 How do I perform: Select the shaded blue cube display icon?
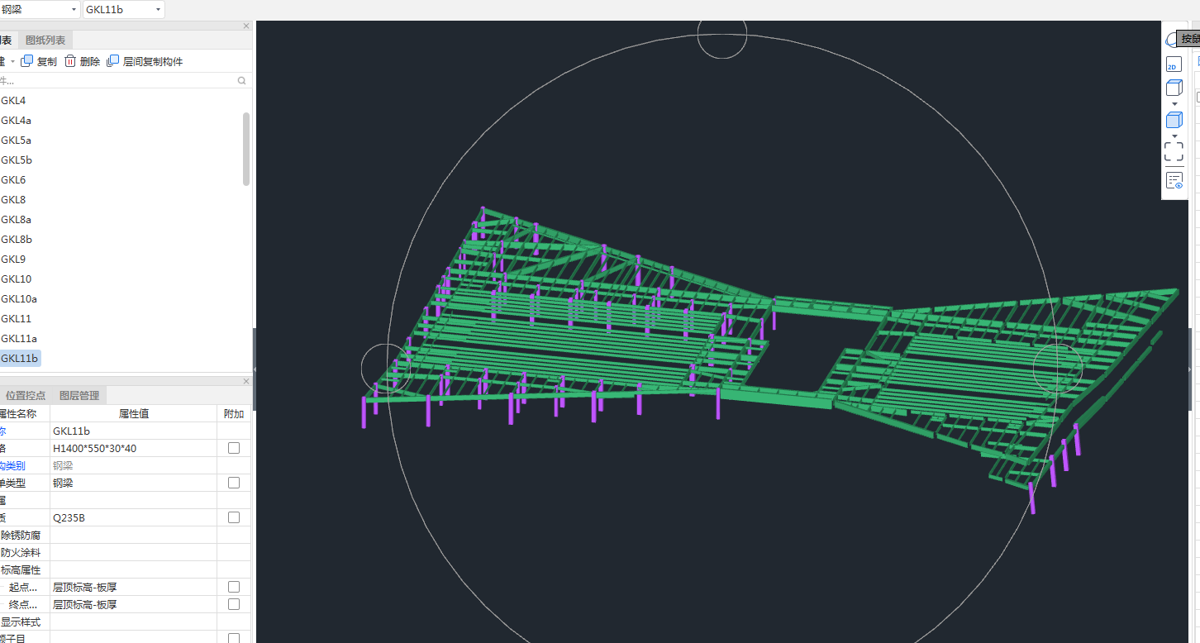[1174, 120]
